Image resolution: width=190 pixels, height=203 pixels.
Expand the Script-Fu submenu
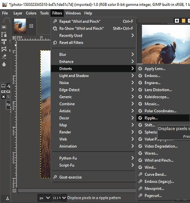93,165
